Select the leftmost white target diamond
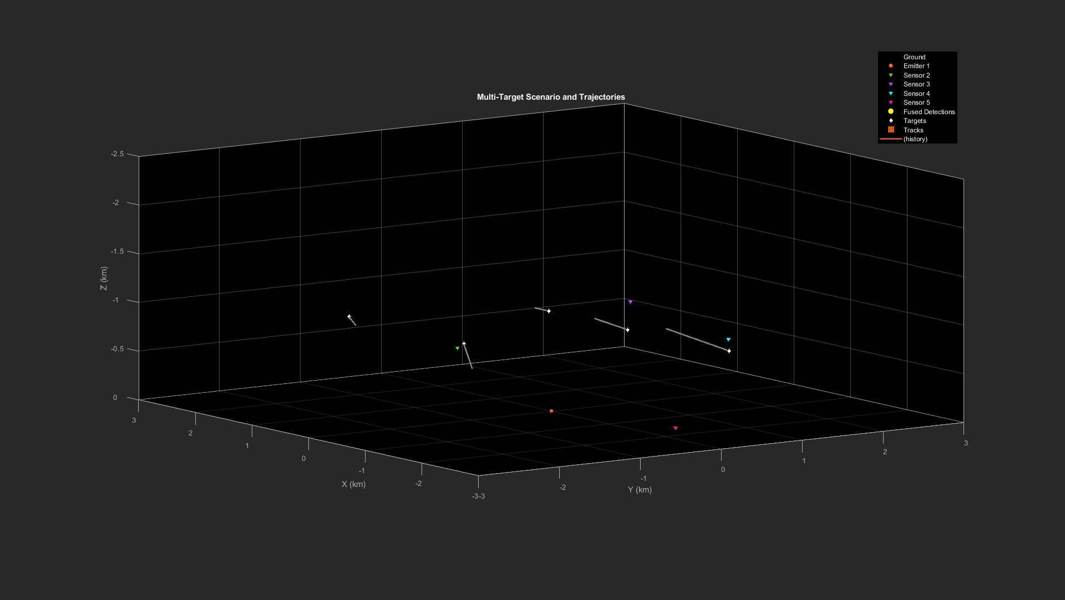The width and height of the screenshot is (1065, 600). point(349,316)
